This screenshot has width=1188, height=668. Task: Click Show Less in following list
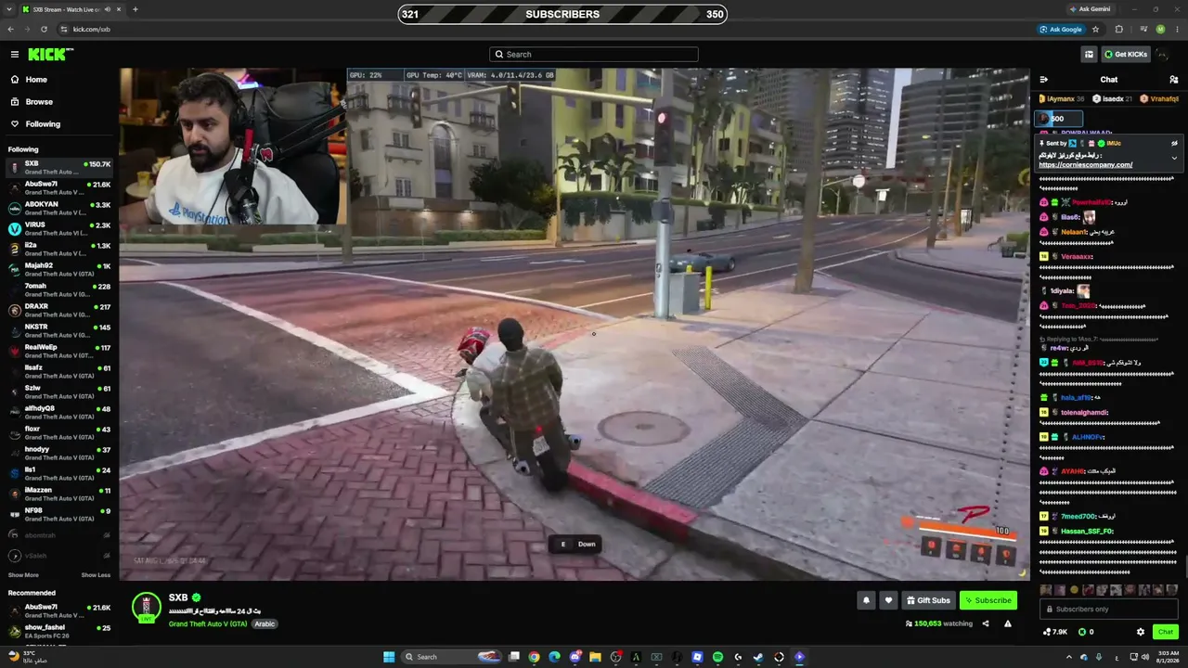(96, 575)
